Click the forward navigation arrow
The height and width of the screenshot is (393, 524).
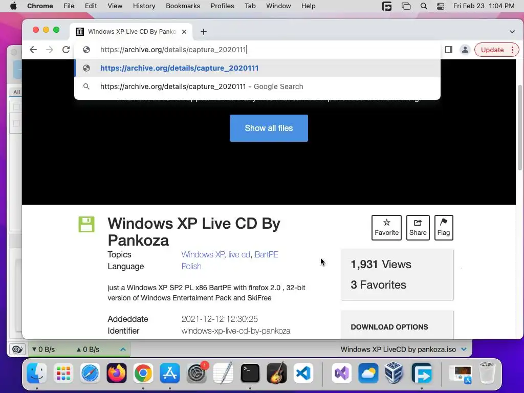point(50,50)
